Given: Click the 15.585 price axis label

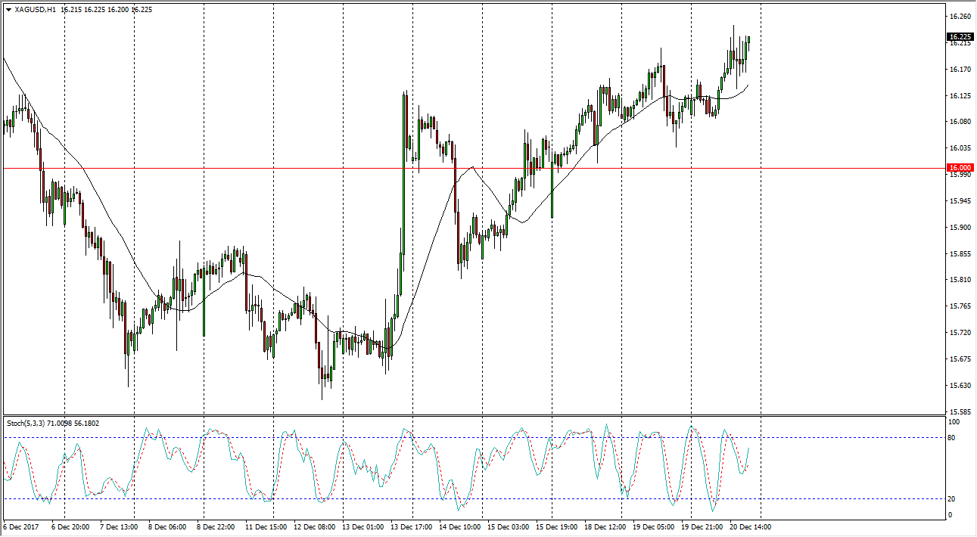Looking at the screenshot, I should pyautogui.click(x=960, y=411).
